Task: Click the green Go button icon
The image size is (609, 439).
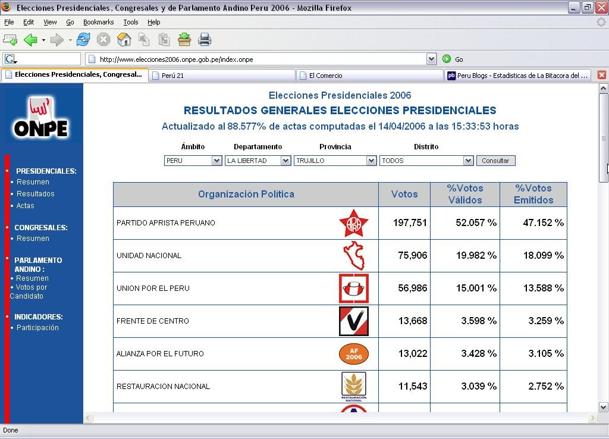Action: click(447, 59)
